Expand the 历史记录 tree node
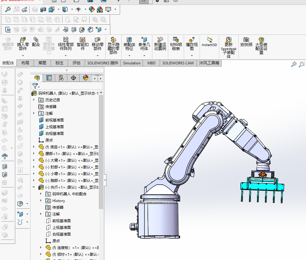The width and height of the screenshot is (306, 260). 34,100
